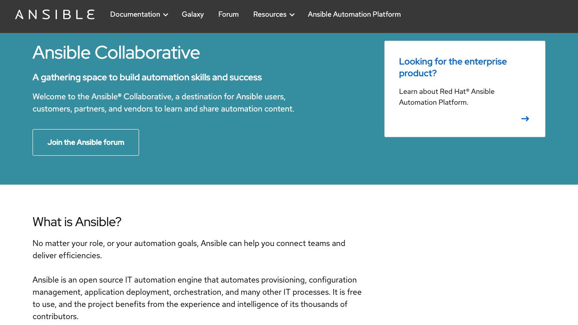Viewport: 578px width, 325px height.
Task: Click 'Learn about Red Hat® Ansible Automation Platform' text
Action: tap(447, 97)
